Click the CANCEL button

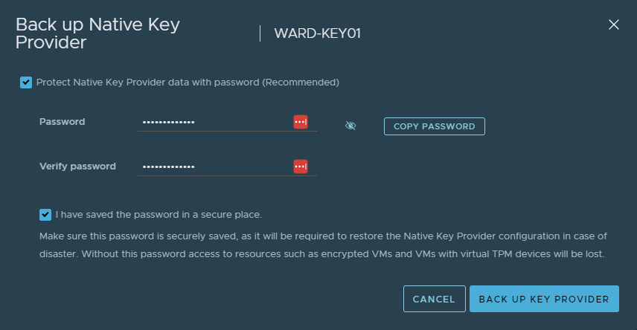point(435,299)
